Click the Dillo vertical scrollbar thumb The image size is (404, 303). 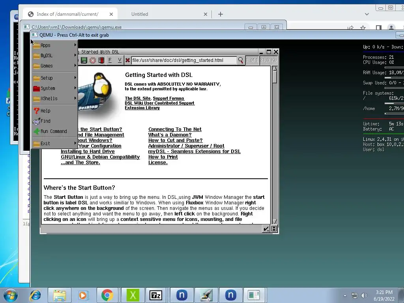275,77
